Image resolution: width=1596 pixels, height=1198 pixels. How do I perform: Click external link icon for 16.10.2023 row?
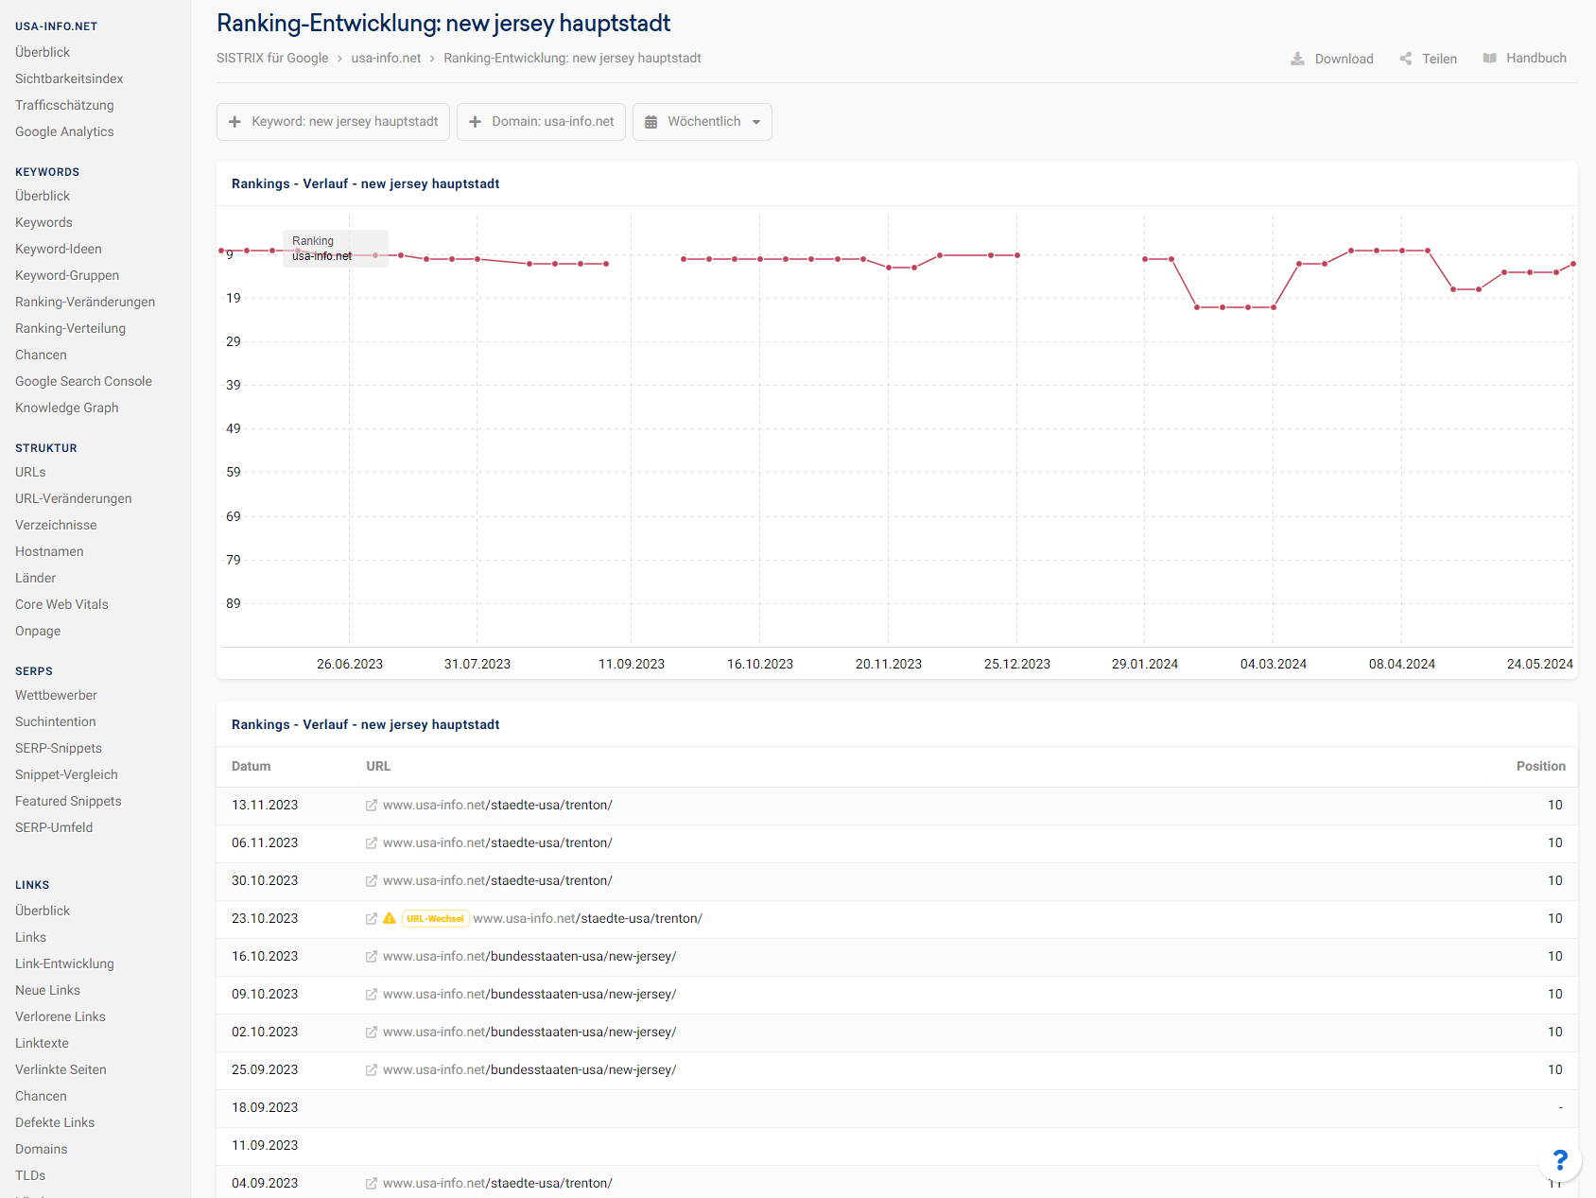(x=371, y=956)
